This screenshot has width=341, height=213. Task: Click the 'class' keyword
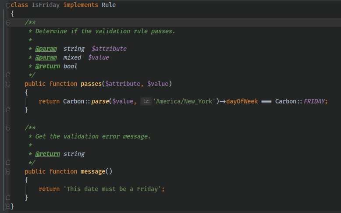point(19,5)
